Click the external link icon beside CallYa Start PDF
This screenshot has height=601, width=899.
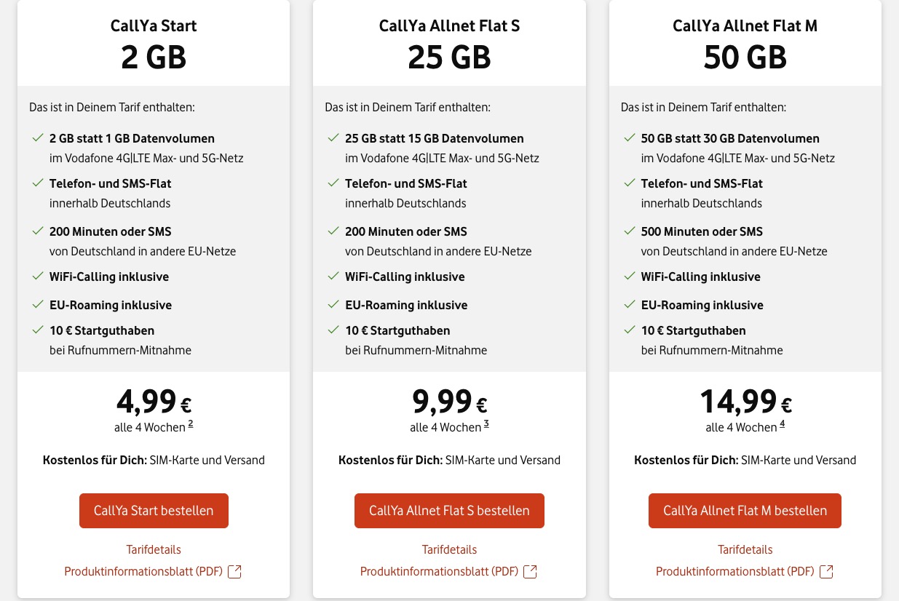coord(234,572)
